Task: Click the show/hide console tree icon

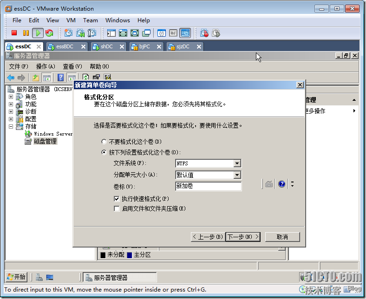Action: click(46, 78)
